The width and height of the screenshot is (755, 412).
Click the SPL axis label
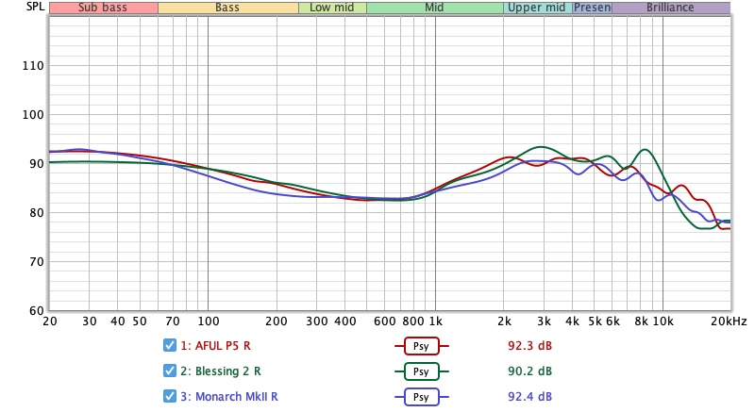35,7
